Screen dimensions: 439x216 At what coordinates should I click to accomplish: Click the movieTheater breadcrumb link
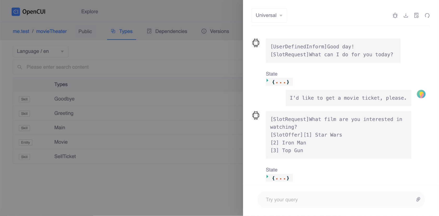point(51,31)
